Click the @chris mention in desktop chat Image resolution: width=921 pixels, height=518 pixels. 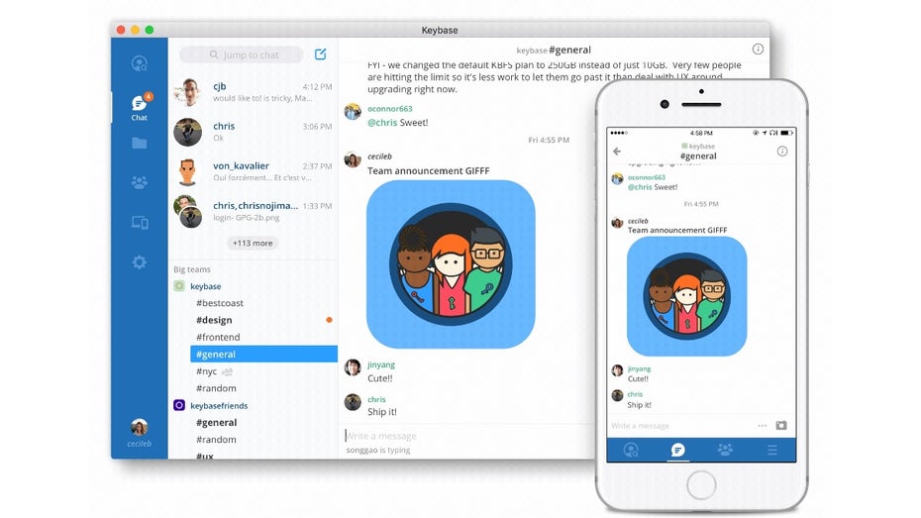[382, 123]
